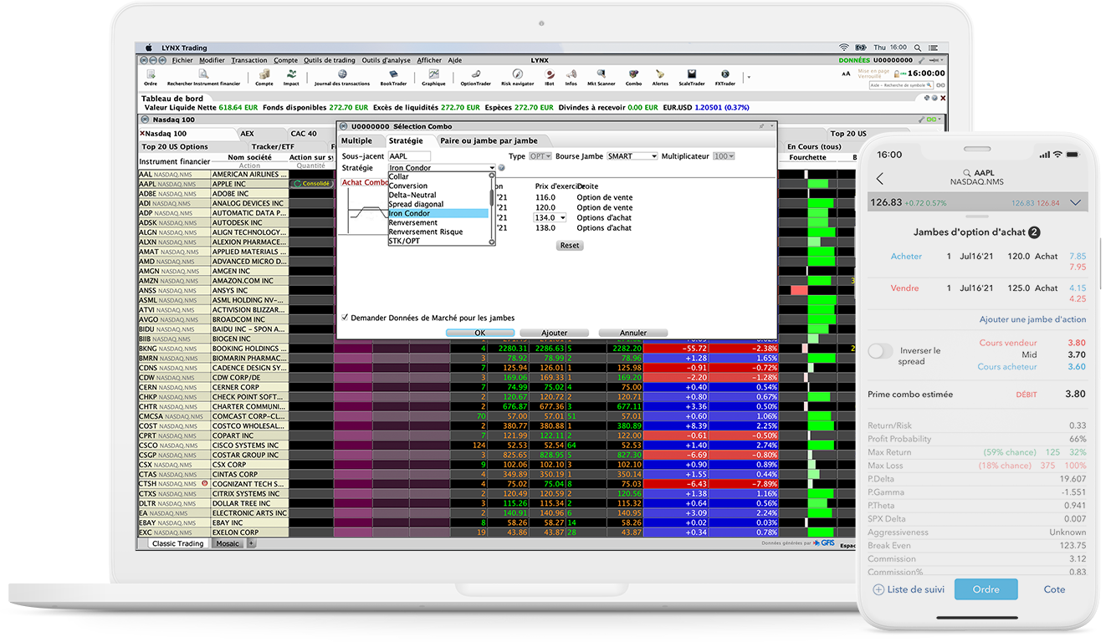The width and height of the screenshot is (1111, 642).
Task: Open the Fichier menu
Action: (182, 60)
